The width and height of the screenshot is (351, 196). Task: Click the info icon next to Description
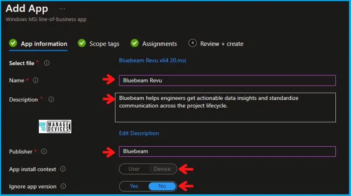51,99
